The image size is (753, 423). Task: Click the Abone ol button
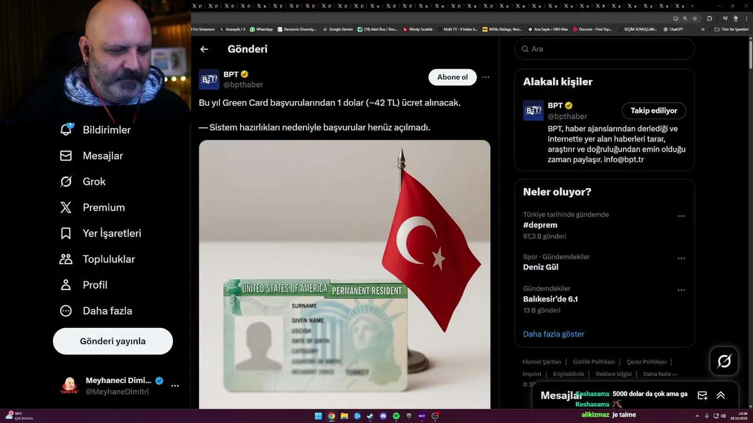[x=452, y=77]
